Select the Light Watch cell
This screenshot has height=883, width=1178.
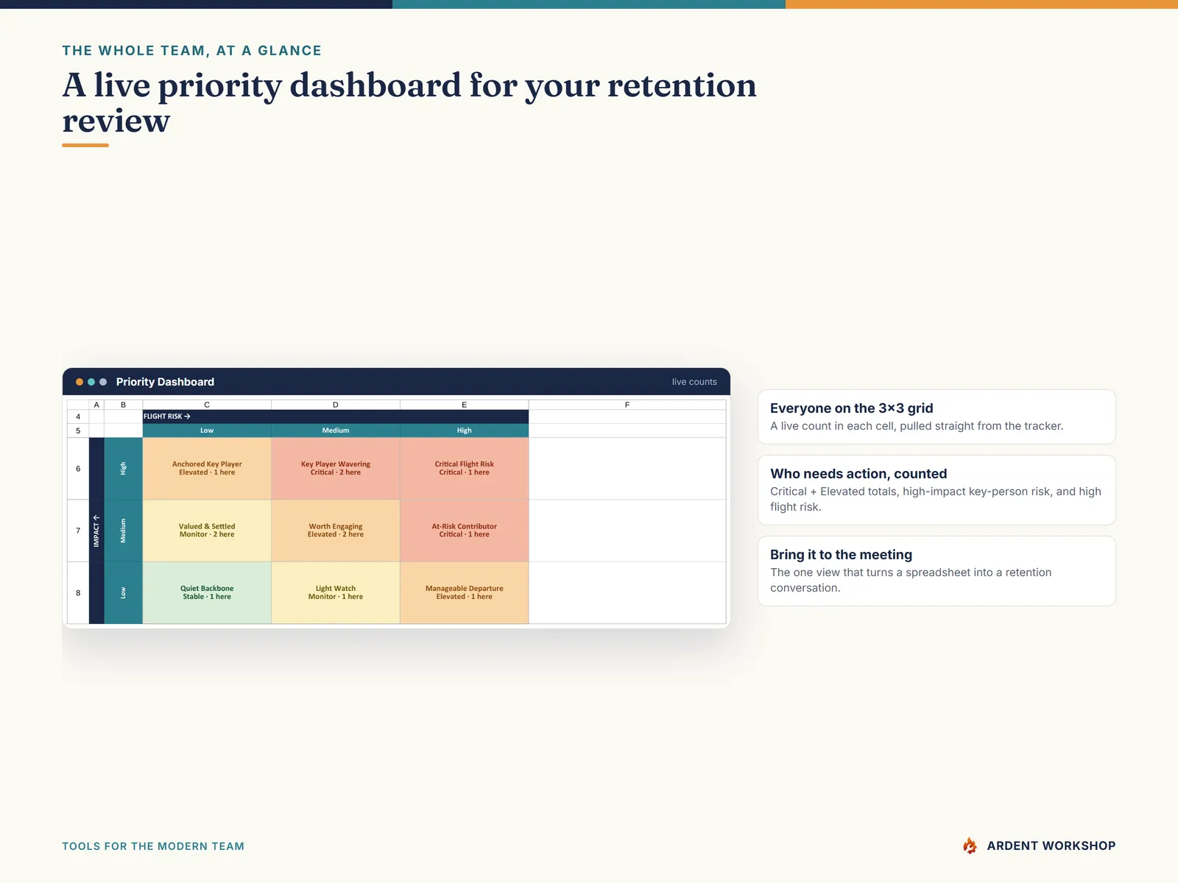336,593
